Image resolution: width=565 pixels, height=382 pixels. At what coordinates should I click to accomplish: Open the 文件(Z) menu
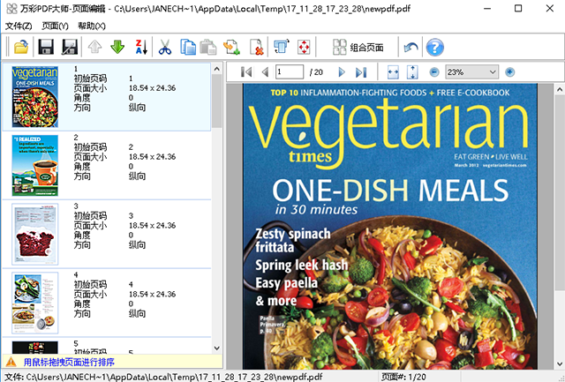click(18, 26)
